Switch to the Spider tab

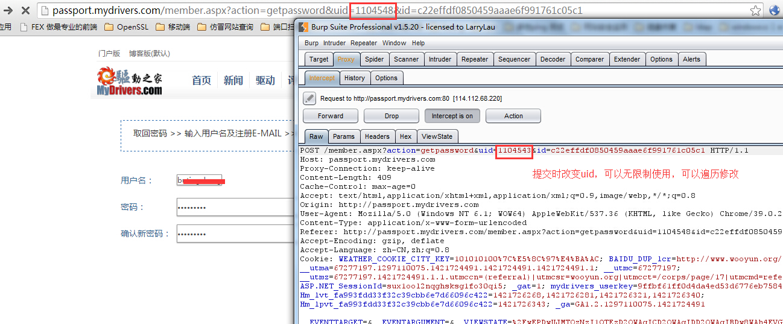374,59
